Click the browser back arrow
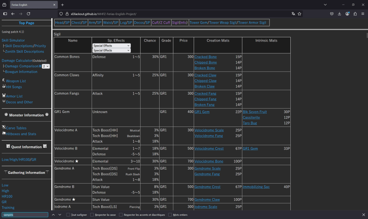The width and height of the screenshot is (368, 219). [x=13, y=14]
